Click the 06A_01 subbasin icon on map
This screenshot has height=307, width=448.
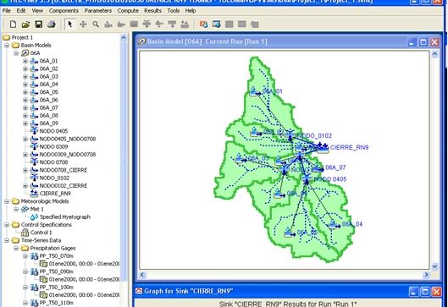coord(255,91)
